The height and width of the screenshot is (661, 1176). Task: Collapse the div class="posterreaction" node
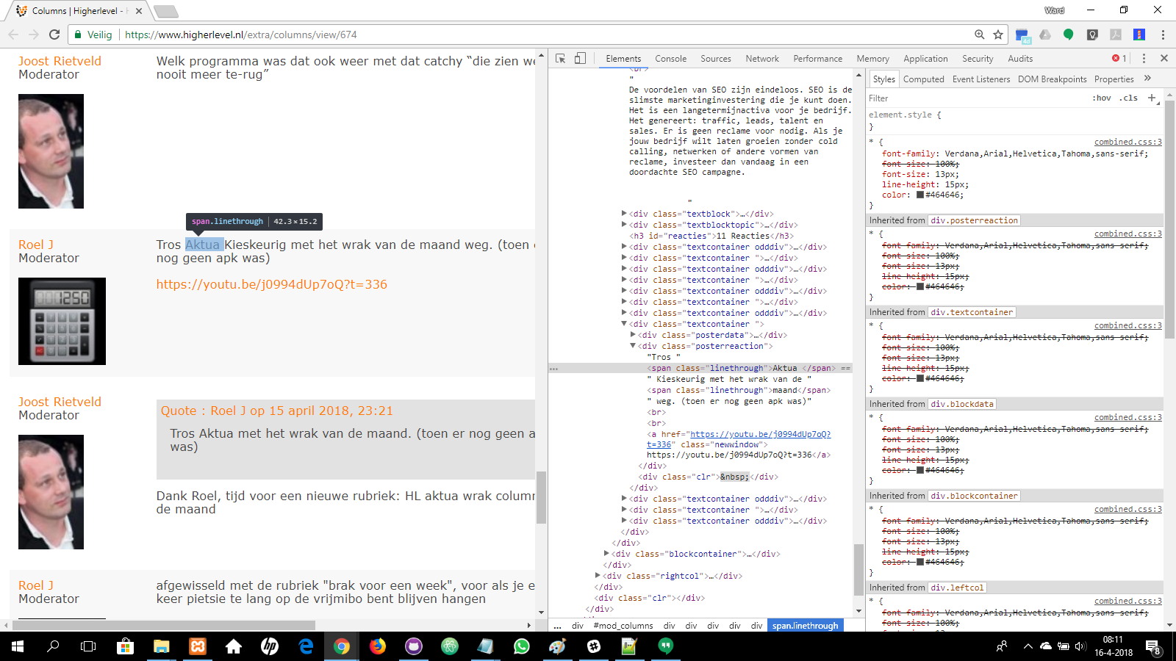pyautogui.click(x=633, y=346)
